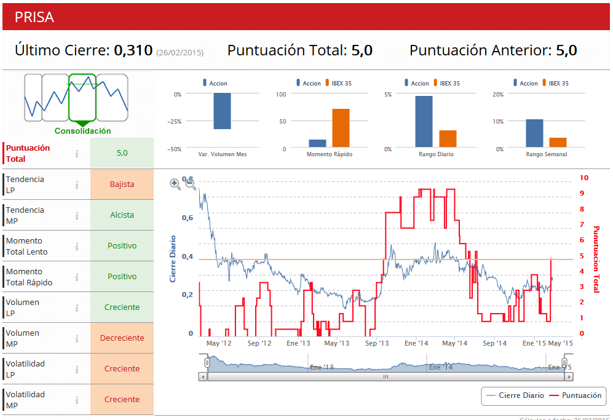
Task: Click the navigator scrollbar thumb grip
Action: [x=386, y=376]
